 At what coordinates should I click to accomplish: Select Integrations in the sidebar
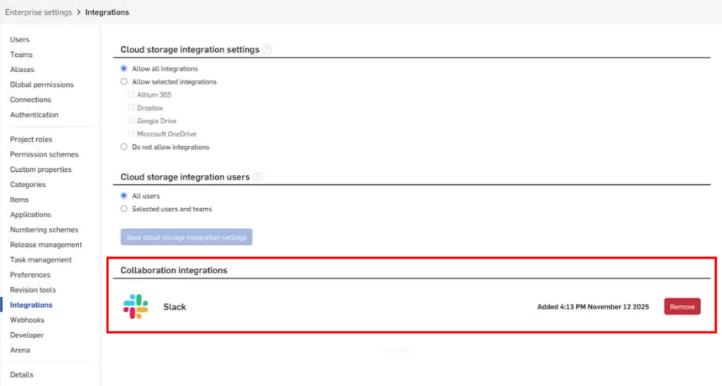31,305
